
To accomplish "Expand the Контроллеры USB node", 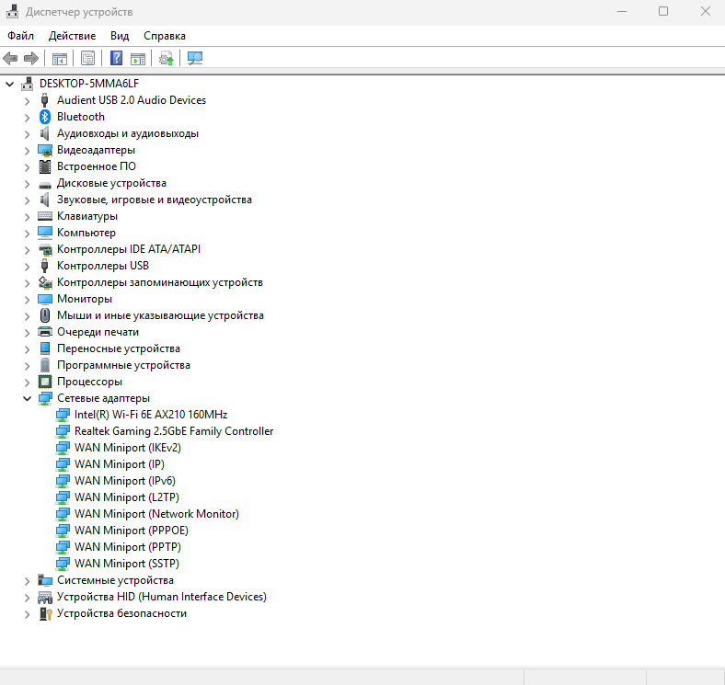I will click(28, 266).
